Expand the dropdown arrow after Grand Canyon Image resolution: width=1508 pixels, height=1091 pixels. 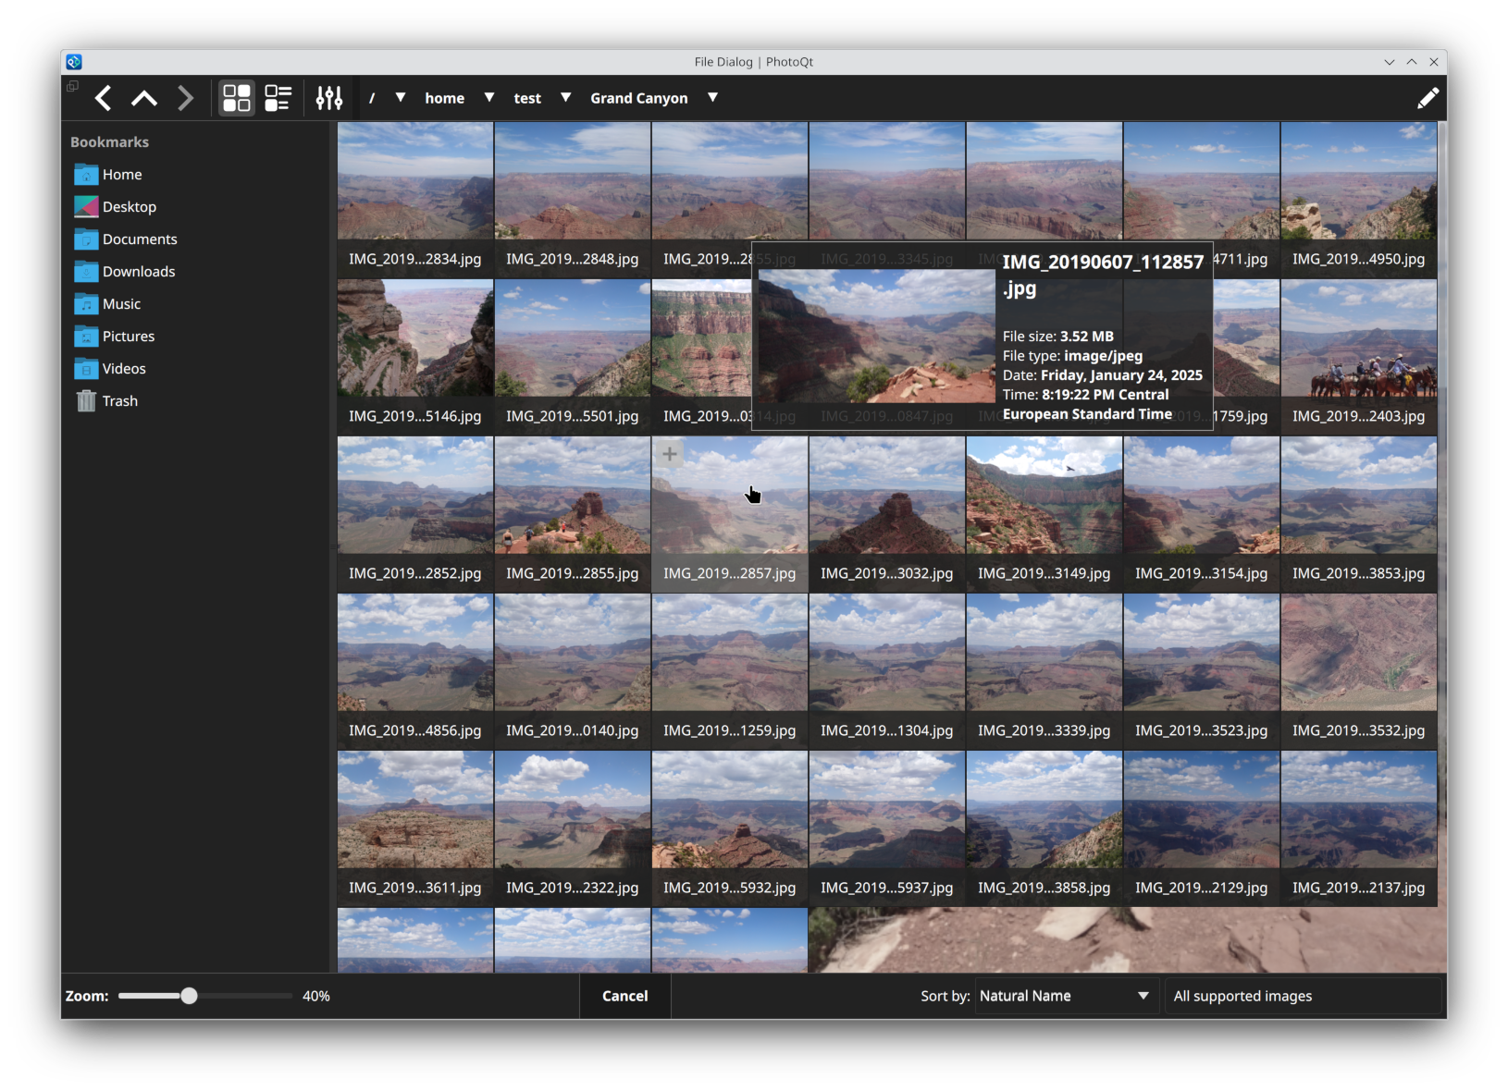[x=712, y=98]
